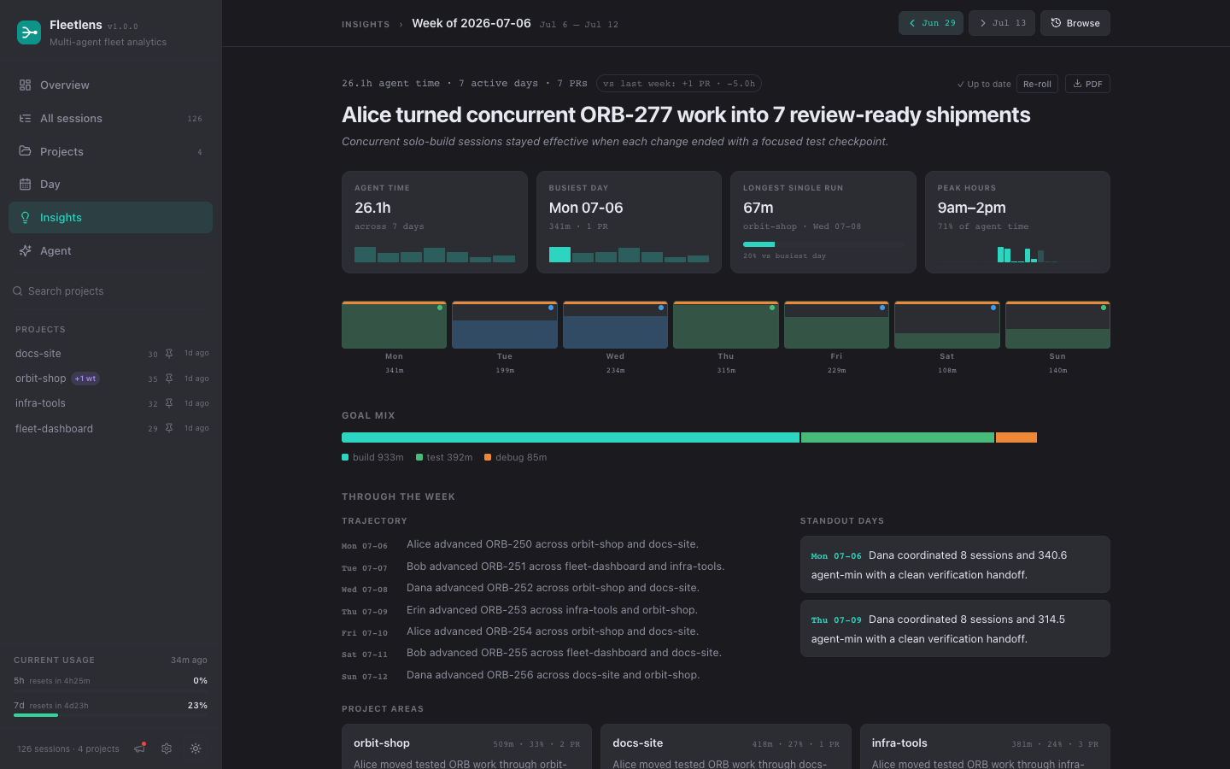Open the Projects section

[x=111, y=152]
